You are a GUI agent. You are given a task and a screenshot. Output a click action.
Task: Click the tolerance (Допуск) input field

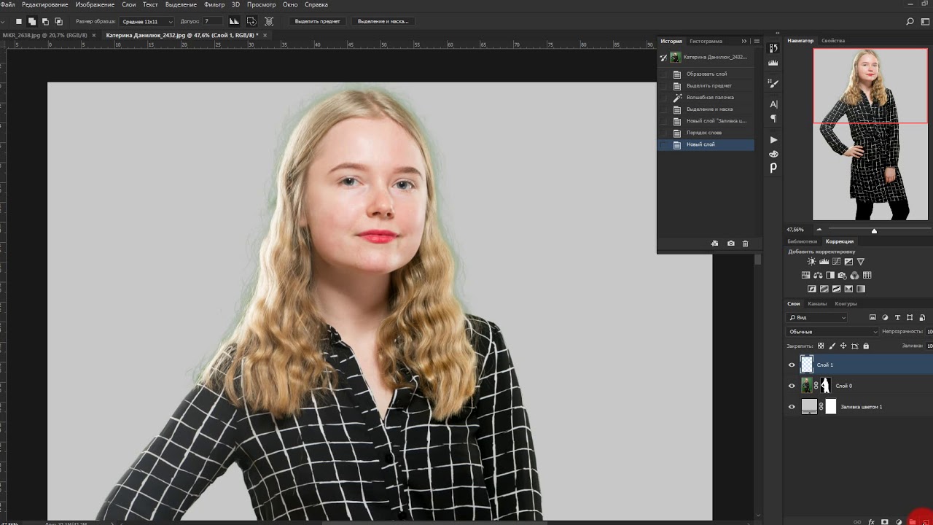[212, 21]
